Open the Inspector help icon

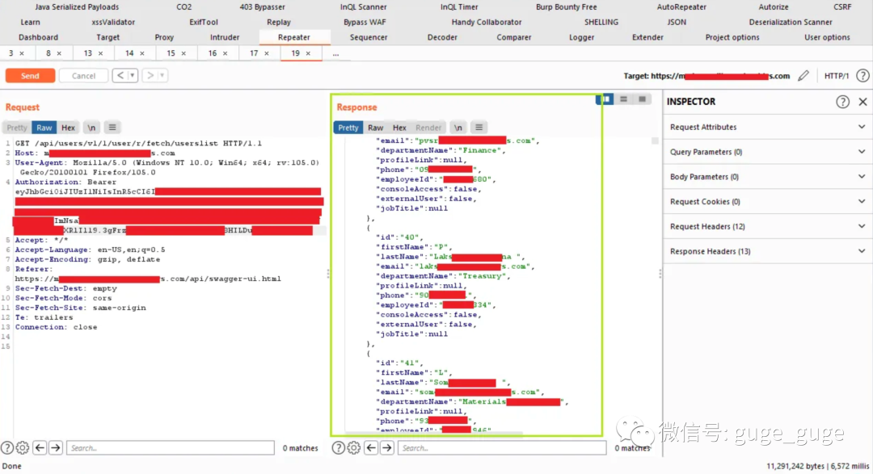842,102
